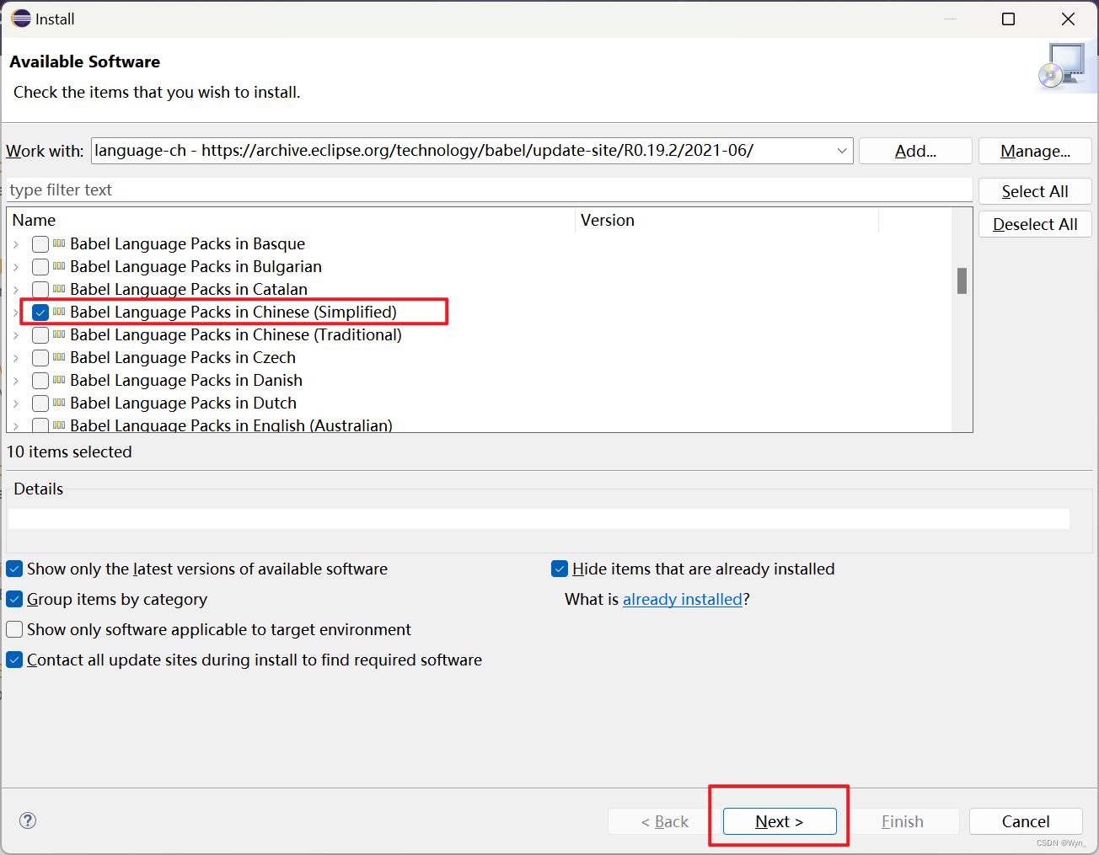Click the Bulgarian language pack category icon
This screenshot has width=1099, height=855.
(x=59, y=266)
